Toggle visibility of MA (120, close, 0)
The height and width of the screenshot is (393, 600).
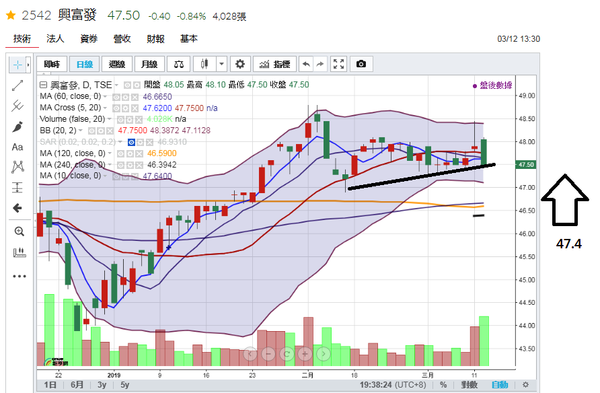121,154
